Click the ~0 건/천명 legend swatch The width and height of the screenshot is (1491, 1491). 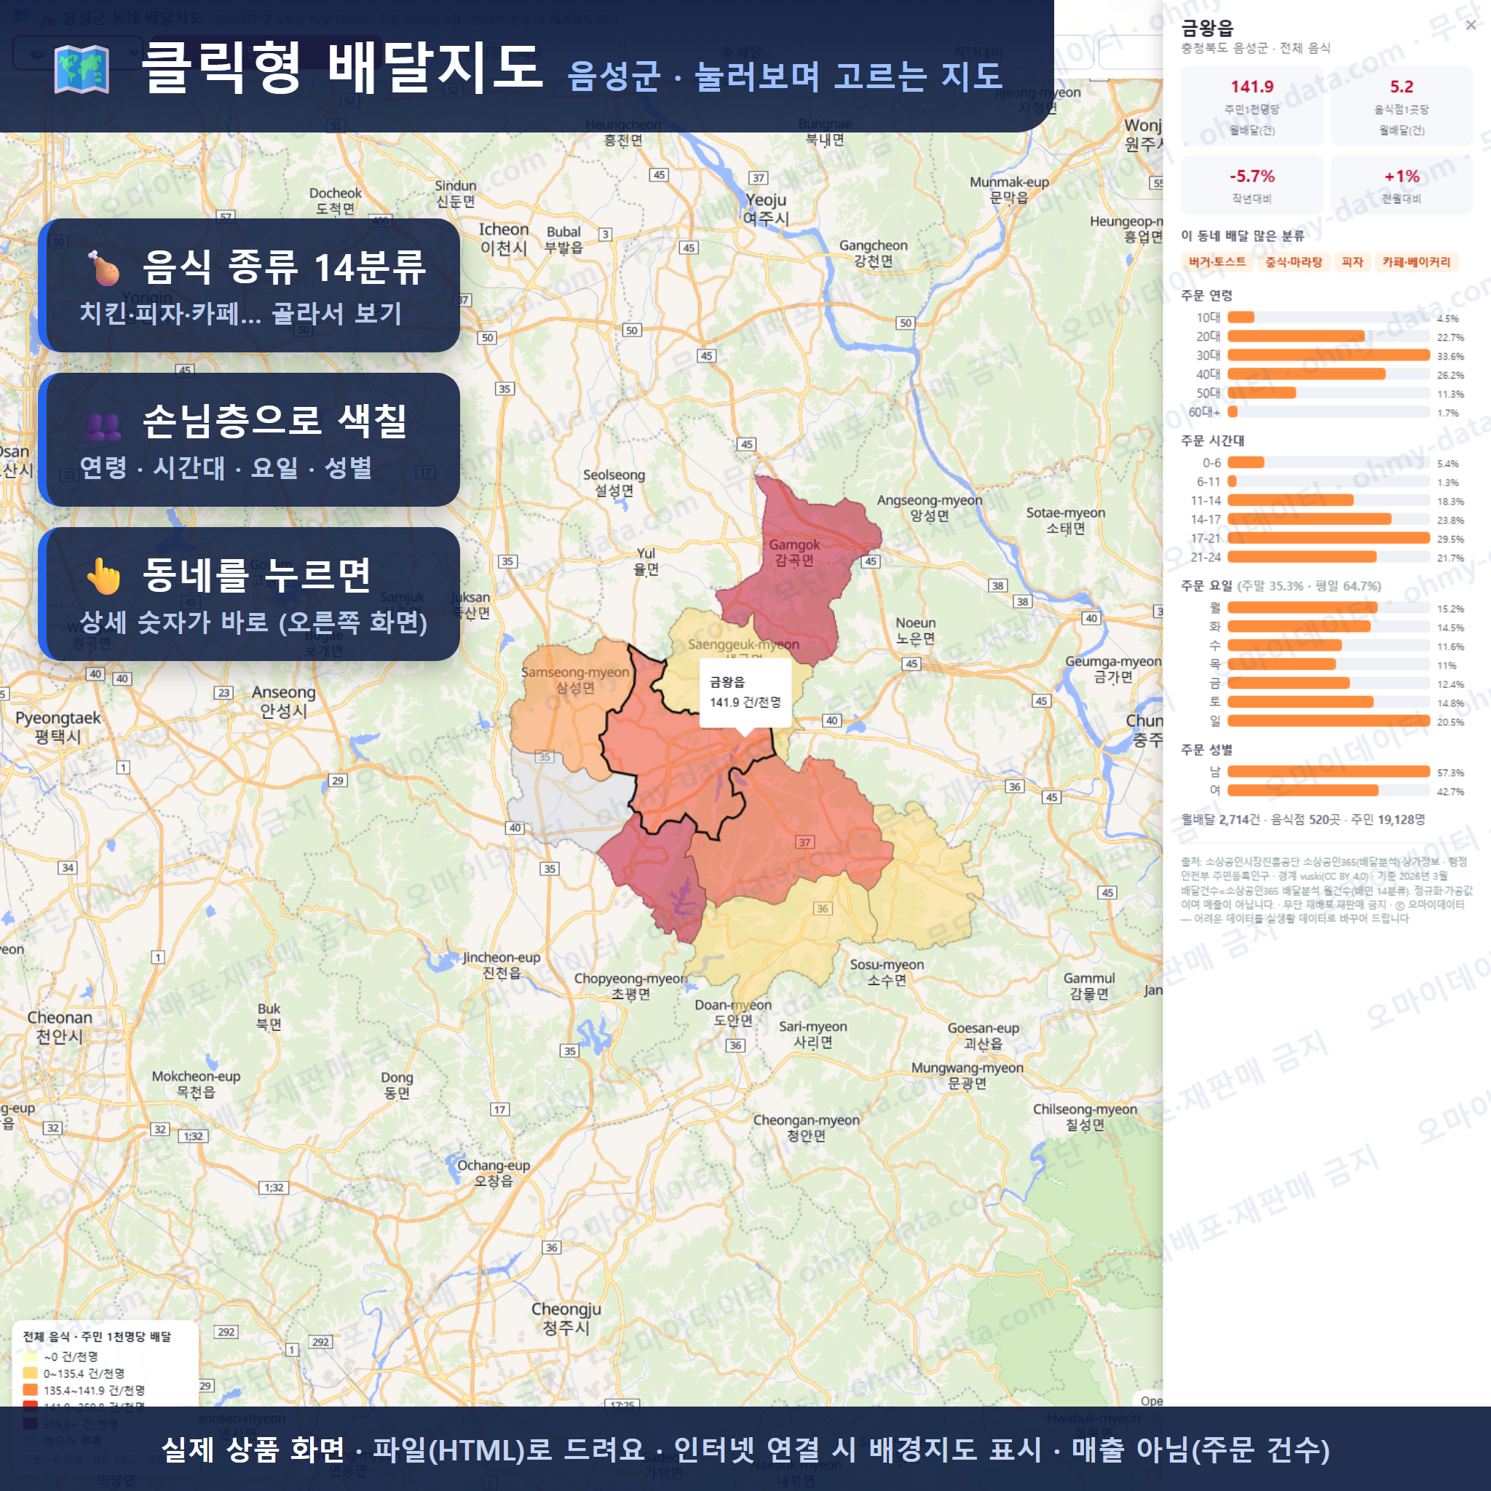(30, 1356)
